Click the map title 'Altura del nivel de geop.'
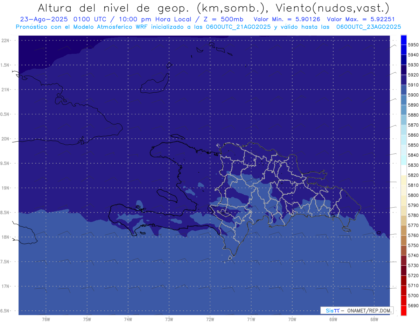The height and width of the screenshot is (324, 420). point(114,8)
